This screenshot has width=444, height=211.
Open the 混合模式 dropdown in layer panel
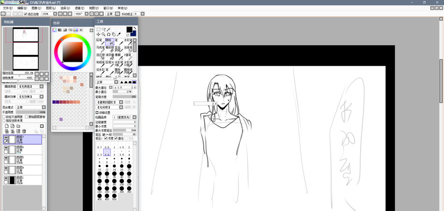tap(31, 107)
